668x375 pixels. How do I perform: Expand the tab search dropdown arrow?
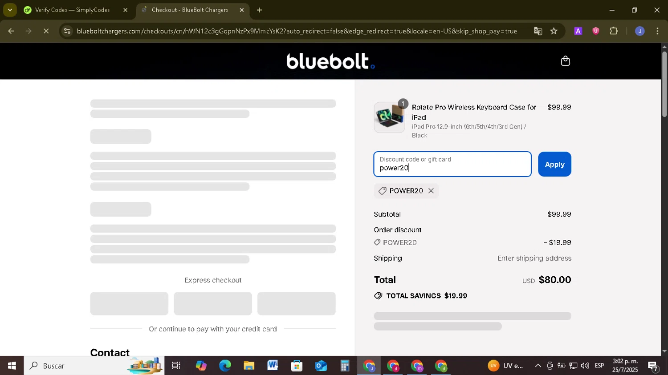[10, 10]
